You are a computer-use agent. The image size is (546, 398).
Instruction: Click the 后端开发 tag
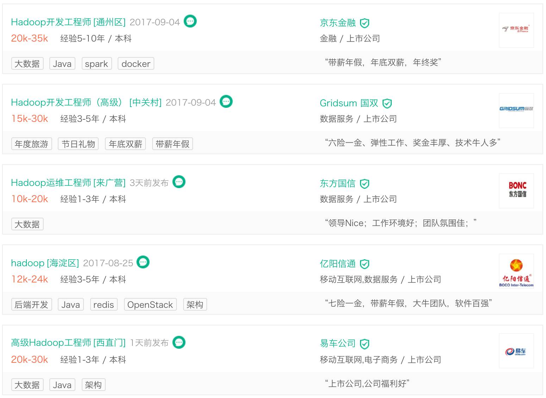(31, 305)
